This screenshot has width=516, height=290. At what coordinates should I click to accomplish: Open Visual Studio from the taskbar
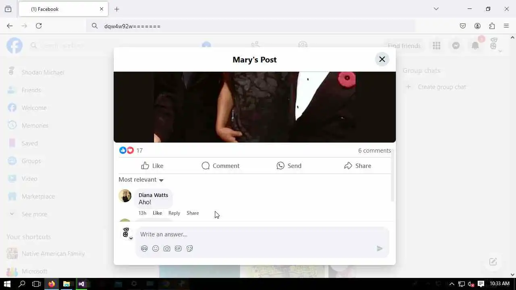[x=81, y=284]
